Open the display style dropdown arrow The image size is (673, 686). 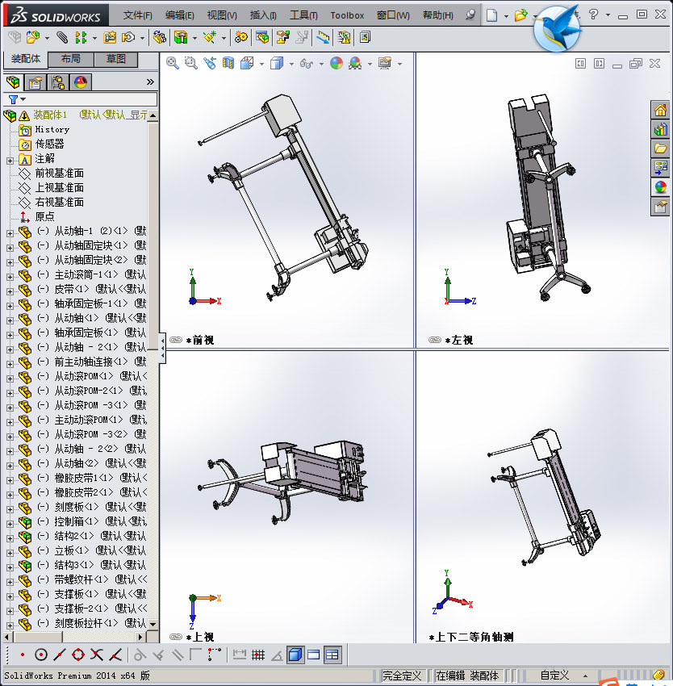[292, 63]
